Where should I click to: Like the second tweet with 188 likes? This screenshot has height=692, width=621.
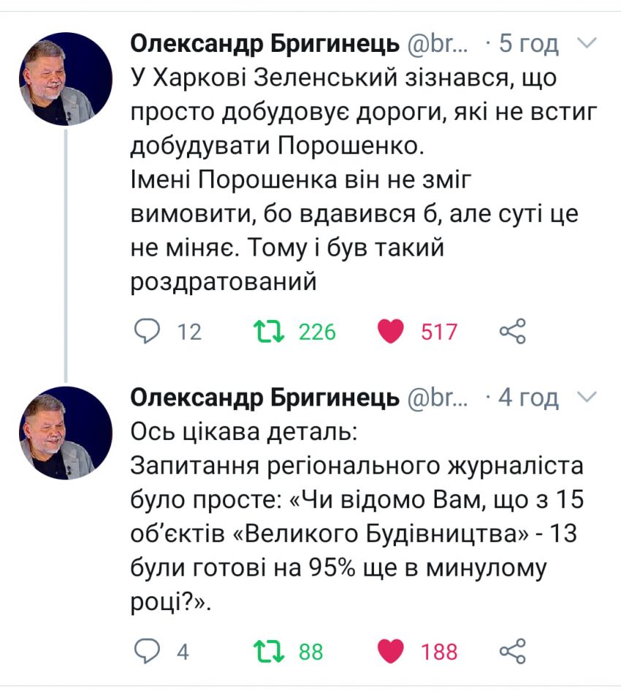click(x=391, y=651)
